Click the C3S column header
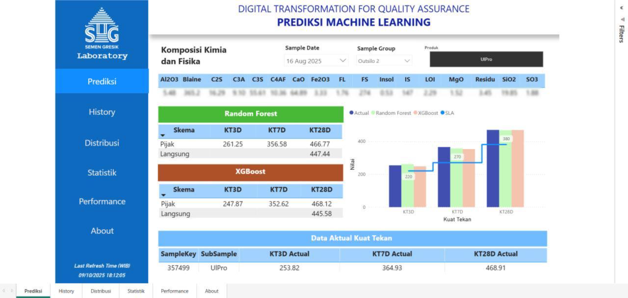This screenshot has width=628, height=298. 258,79
